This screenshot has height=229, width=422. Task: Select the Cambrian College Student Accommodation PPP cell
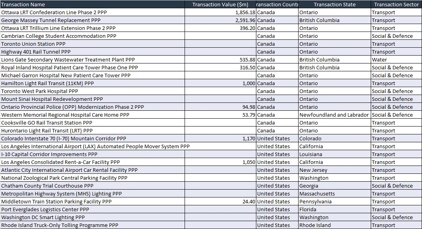[x=92, y=36]
